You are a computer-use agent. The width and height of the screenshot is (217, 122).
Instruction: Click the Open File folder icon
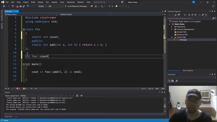(17, 6)
